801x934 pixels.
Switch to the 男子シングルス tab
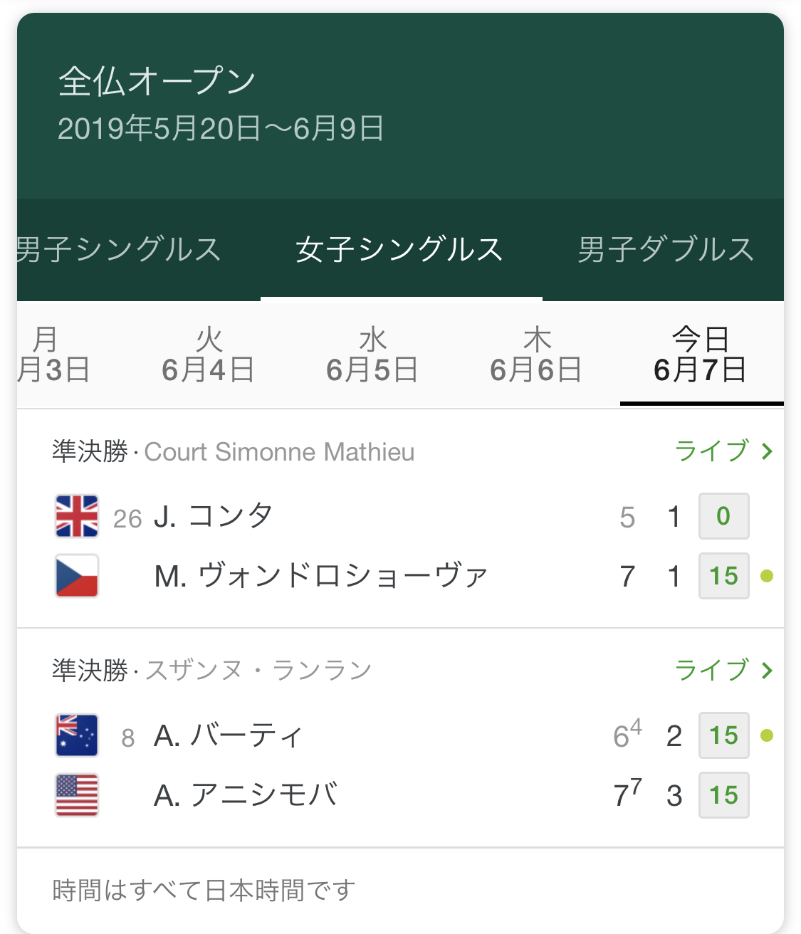118,250
